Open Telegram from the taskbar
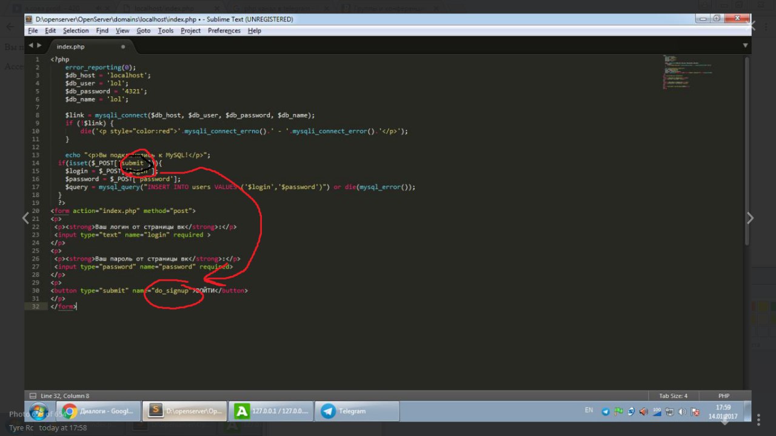The width and height of the screenshot is (776, 436). (x=358, y=411)
